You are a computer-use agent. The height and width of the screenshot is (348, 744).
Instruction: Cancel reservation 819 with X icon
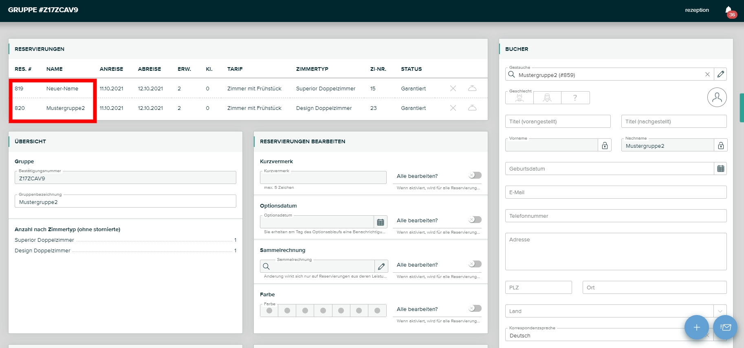click(453, 88)
